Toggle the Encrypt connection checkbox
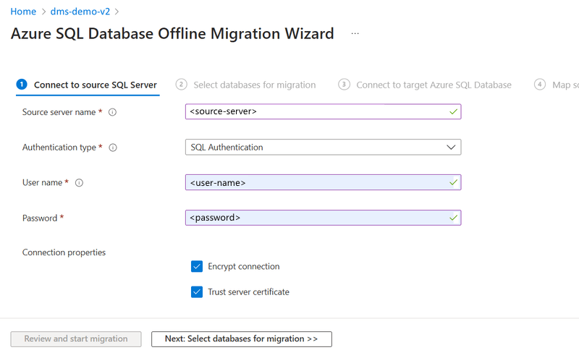579x358 pixels. [197, 266]
